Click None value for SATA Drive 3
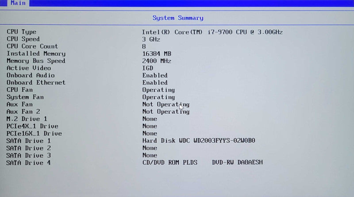 [x=150, y=155]
